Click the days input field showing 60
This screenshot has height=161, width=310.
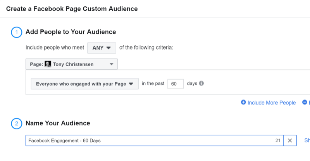[176, 84]
